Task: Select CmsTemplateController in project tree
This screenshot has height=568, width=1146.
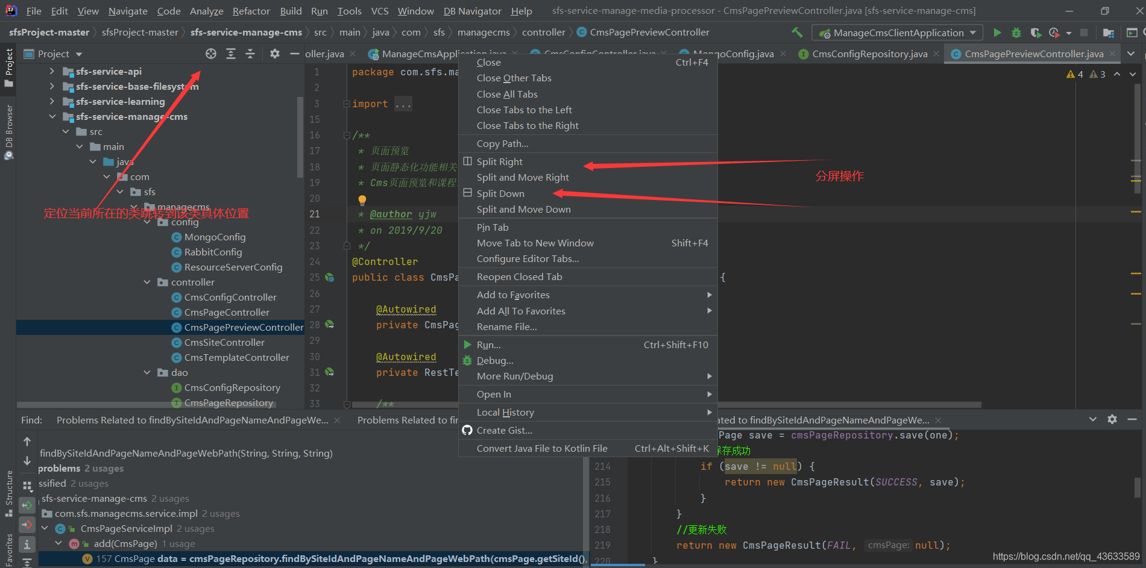Action: tap(236, 357)
